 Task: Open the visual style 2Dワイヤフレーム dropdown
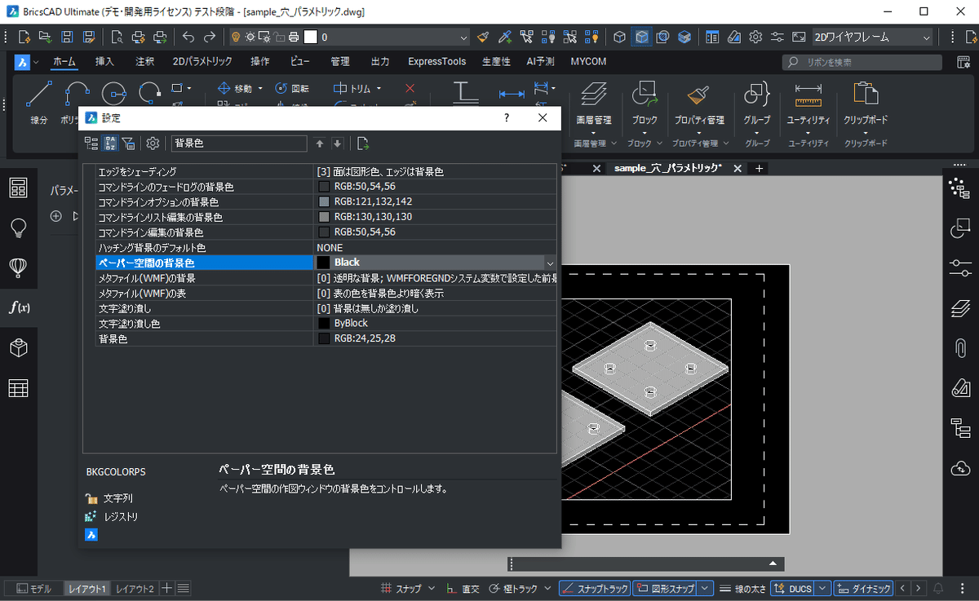click(926, 37)
